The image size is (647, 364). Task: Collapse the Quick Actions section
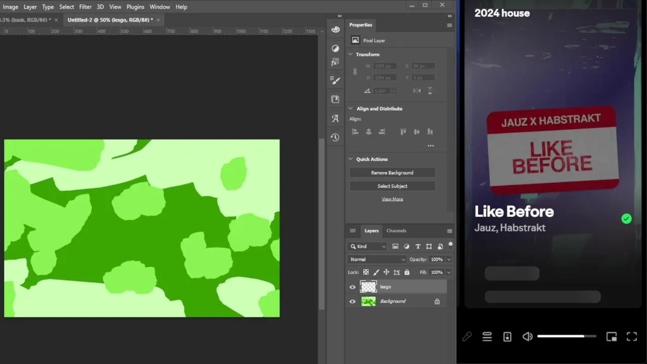[350, 159]
